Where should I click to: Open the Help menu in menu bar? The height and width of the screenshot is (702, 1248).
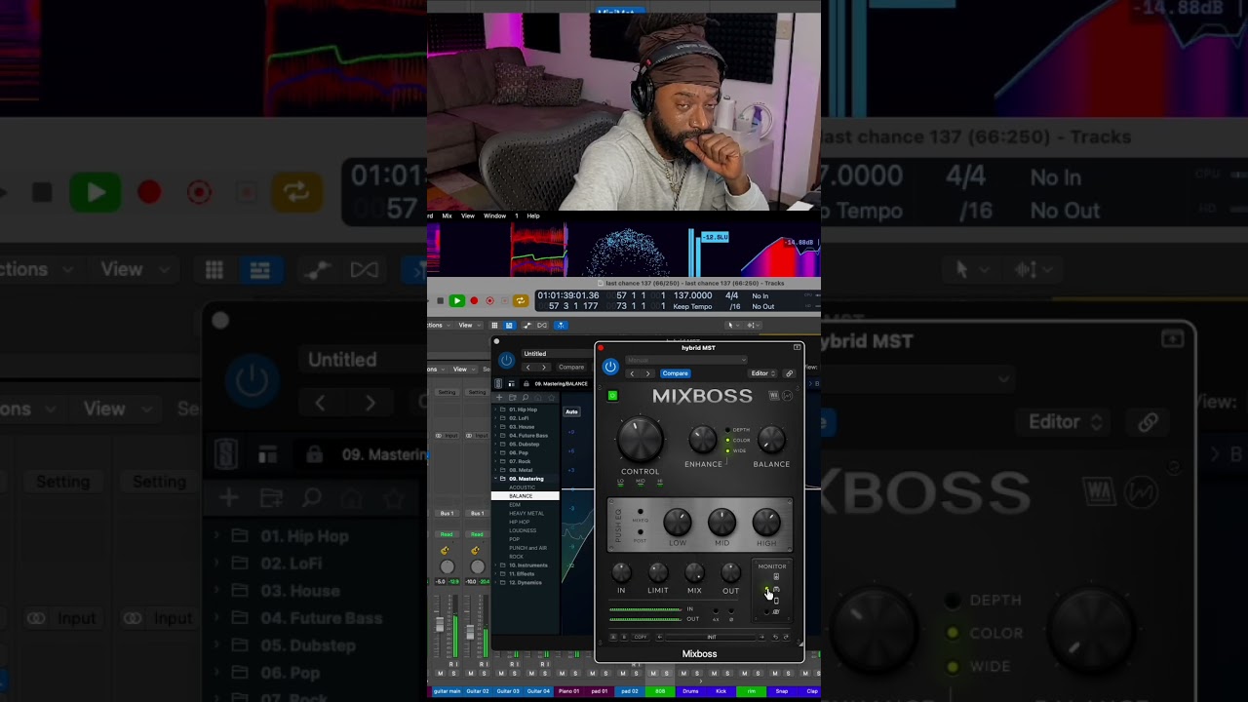533,215
